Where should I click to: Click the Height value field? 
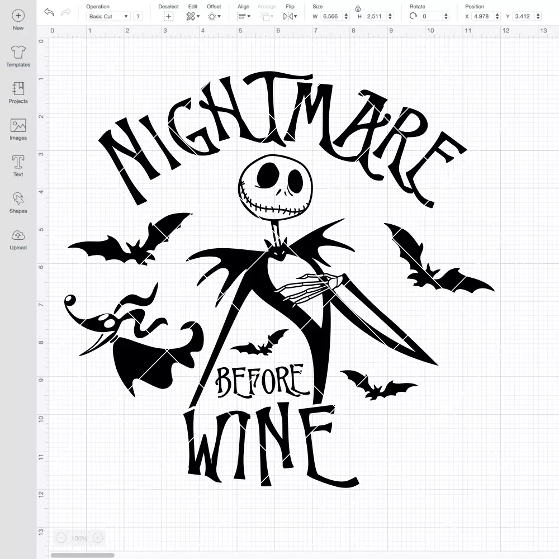coord(375,16)
